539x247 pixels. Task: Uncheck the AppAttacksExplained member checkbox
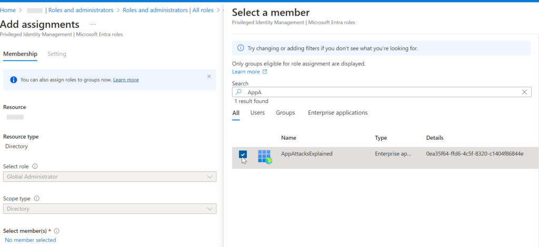(242, 154)
